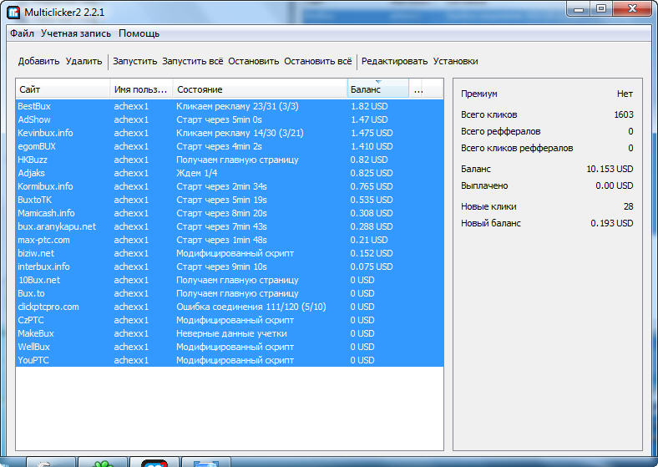Click status 'Ждем 1/4'

[197, 173]
